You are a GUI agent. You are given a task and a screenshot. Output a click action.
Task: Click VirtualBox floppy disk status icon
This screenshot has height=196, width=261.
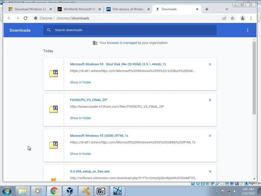click(203, 183)
